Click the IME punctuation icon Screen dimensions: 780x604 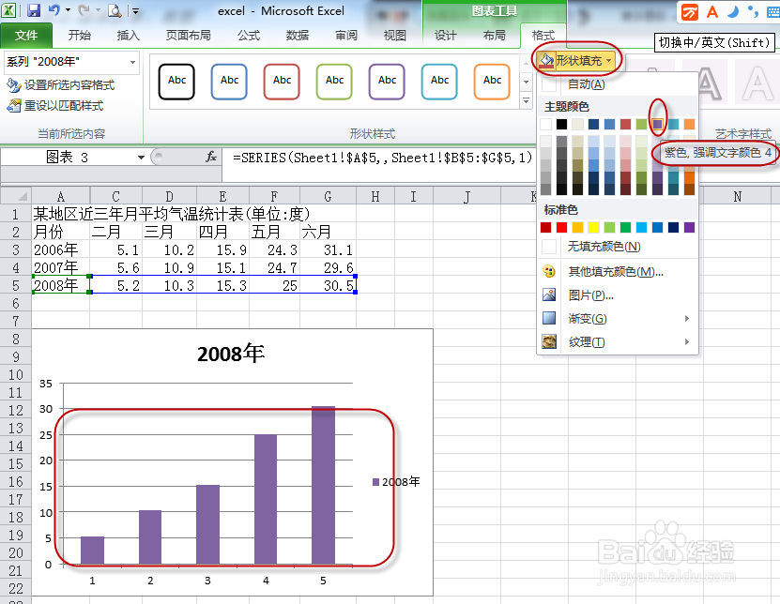[x=753, y=11]
